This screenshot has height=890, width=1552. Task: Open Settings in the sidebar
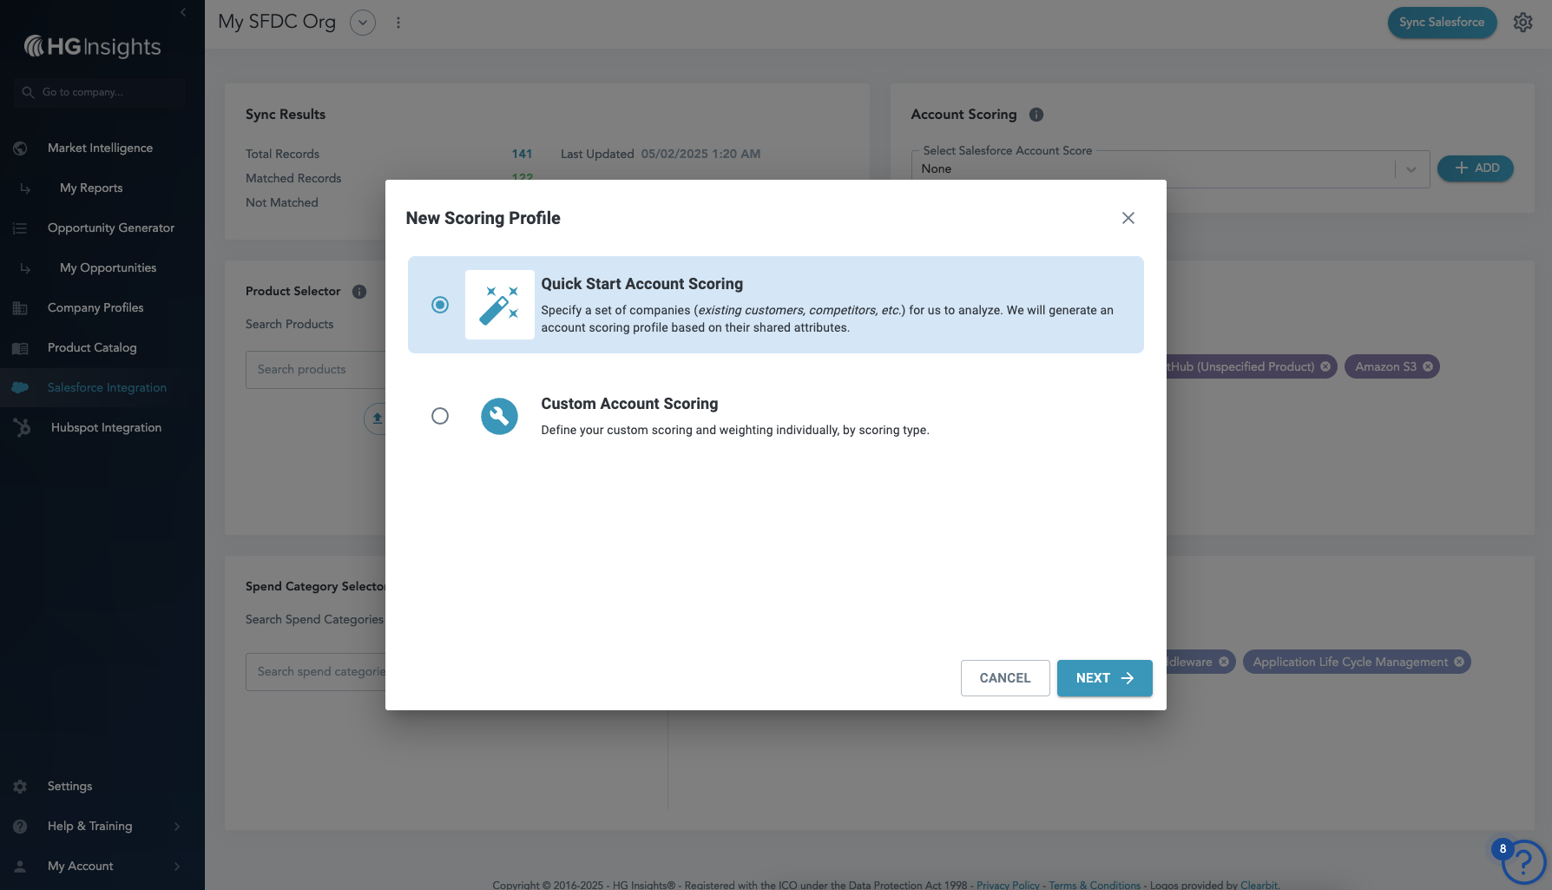[x=69, y=786]
